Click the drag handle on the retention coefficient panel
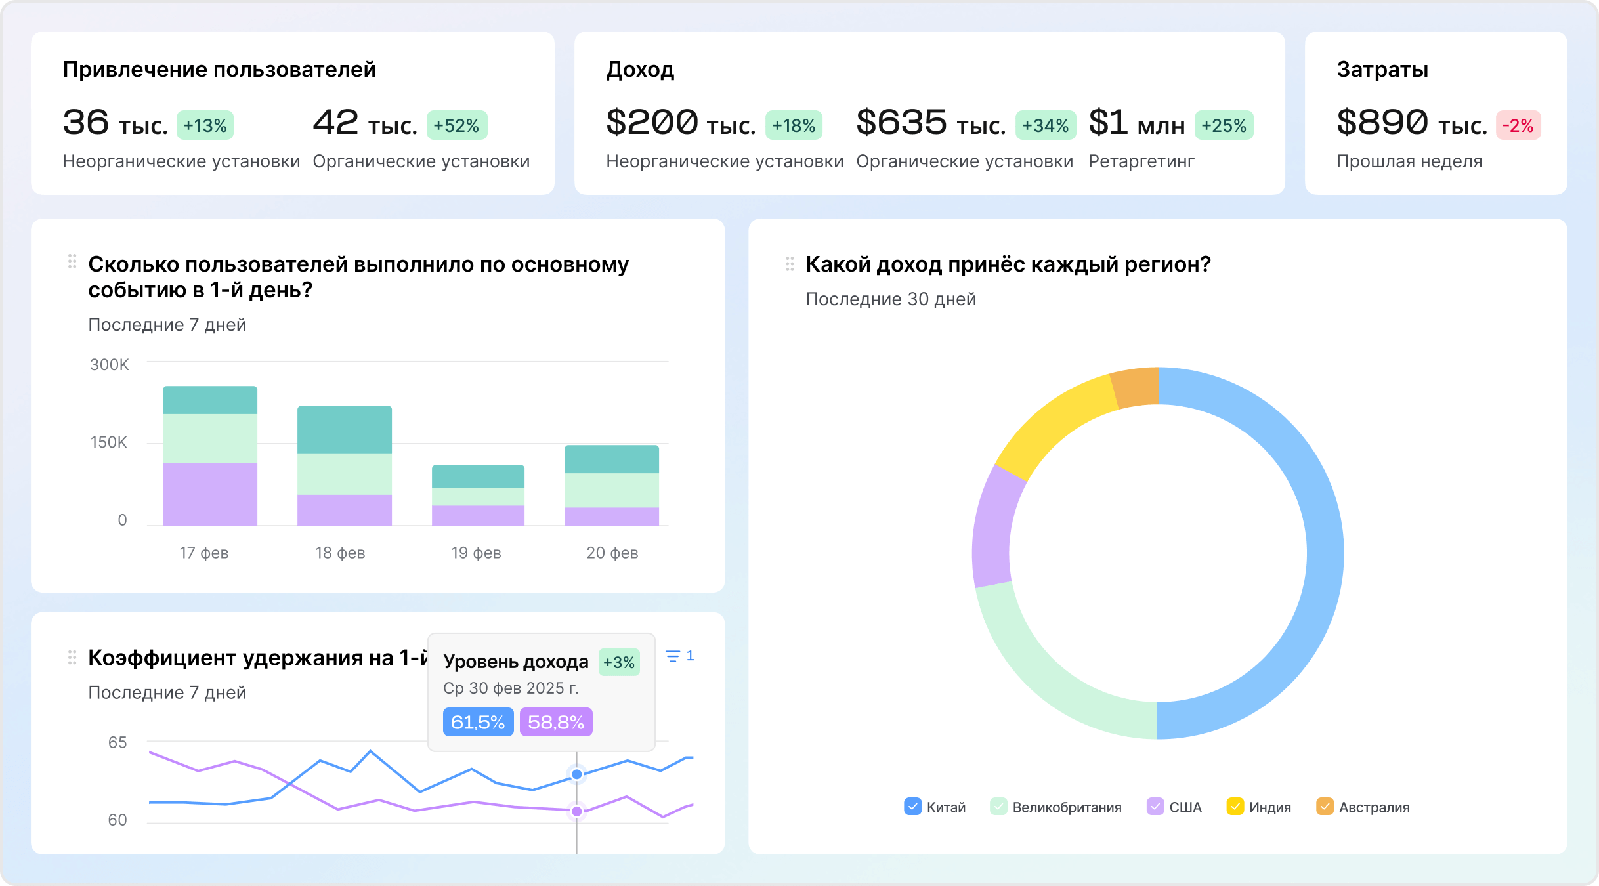This screenshot has height=886, width=1599. [72, 657]
